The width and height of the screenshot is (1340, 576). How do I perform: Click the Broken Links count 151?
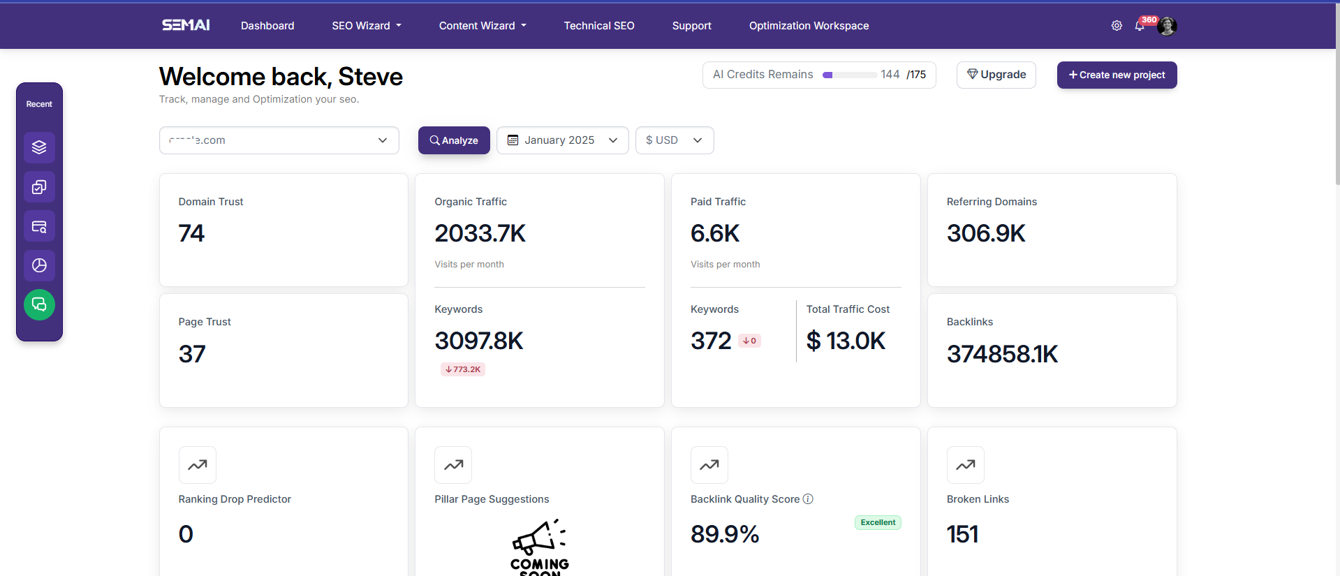[963, 534]
